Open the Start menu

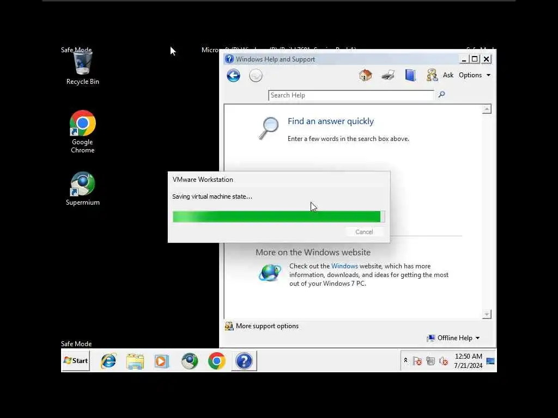(75, 361)
